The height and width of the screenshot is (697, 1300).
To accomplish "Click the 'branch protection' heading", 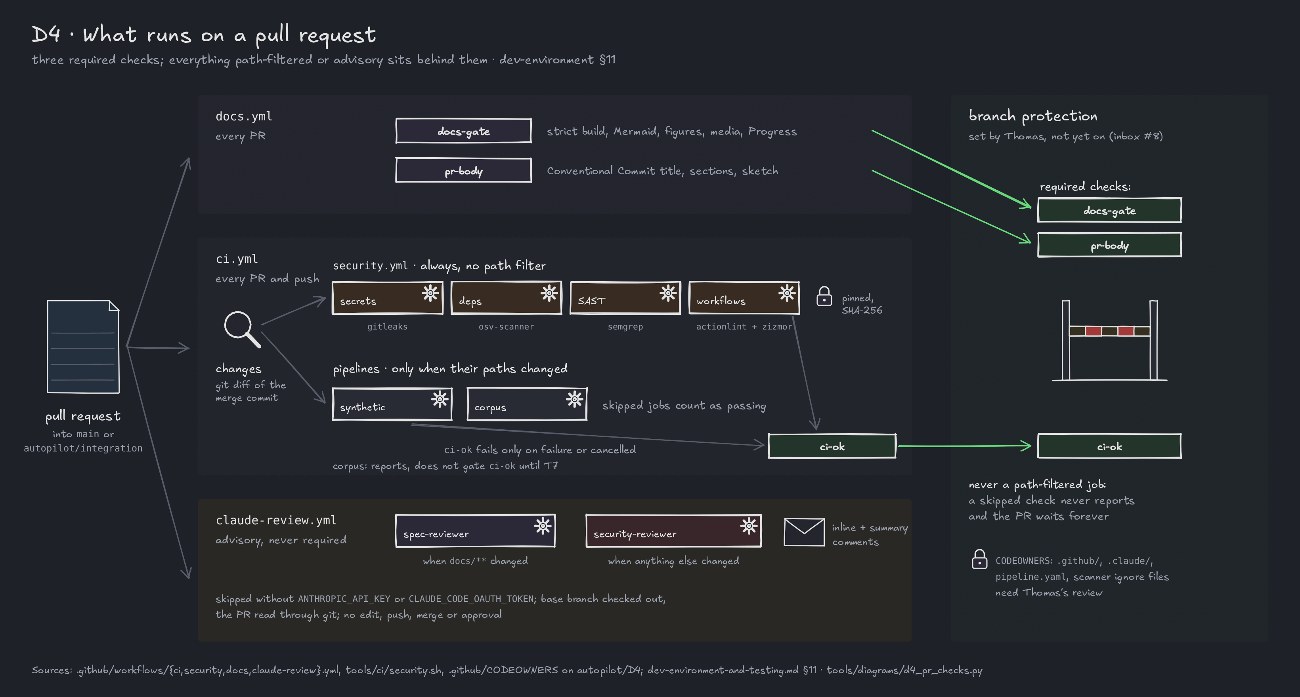I will coord(1032,116).
